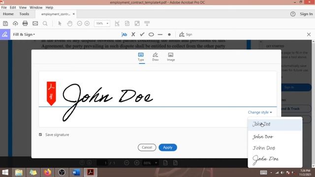Viewport: 315px width, 177px height.
Task: Open the 104% zoom level dropdown
Action: click(102, 24)
